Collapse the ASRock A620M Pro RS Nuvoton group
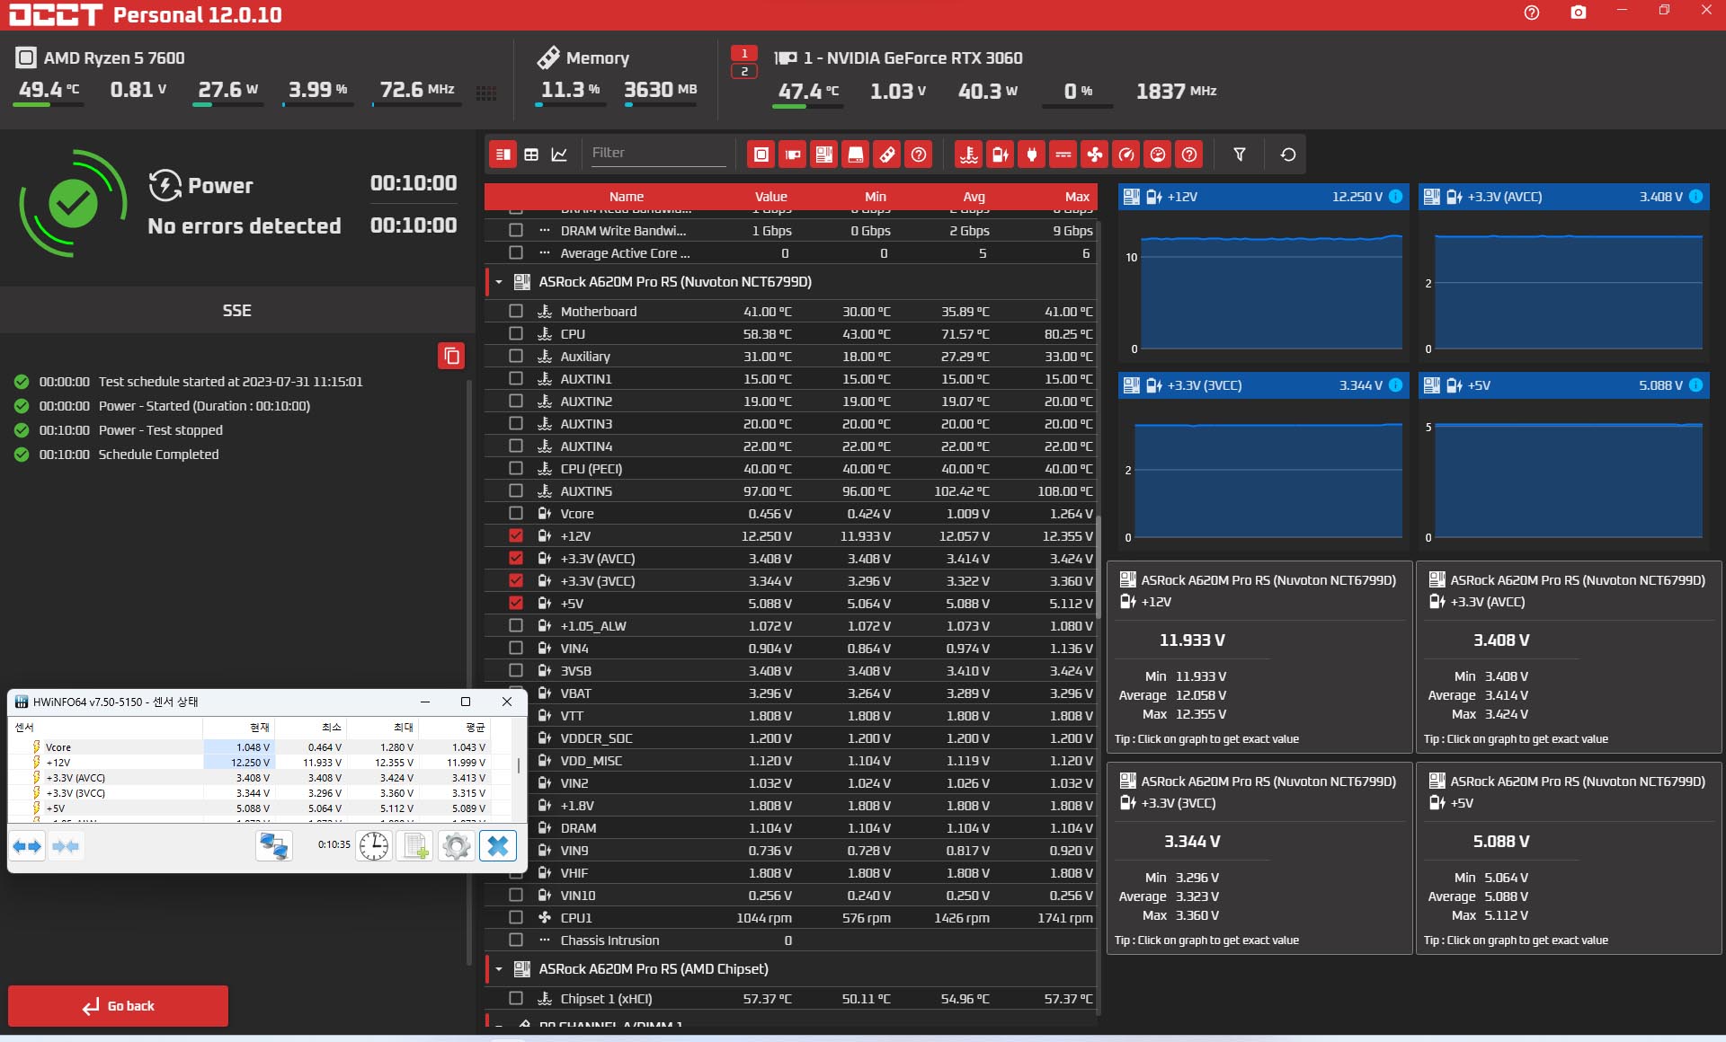This screenshot has height=1042, width=1726. [x=499, y=282]
